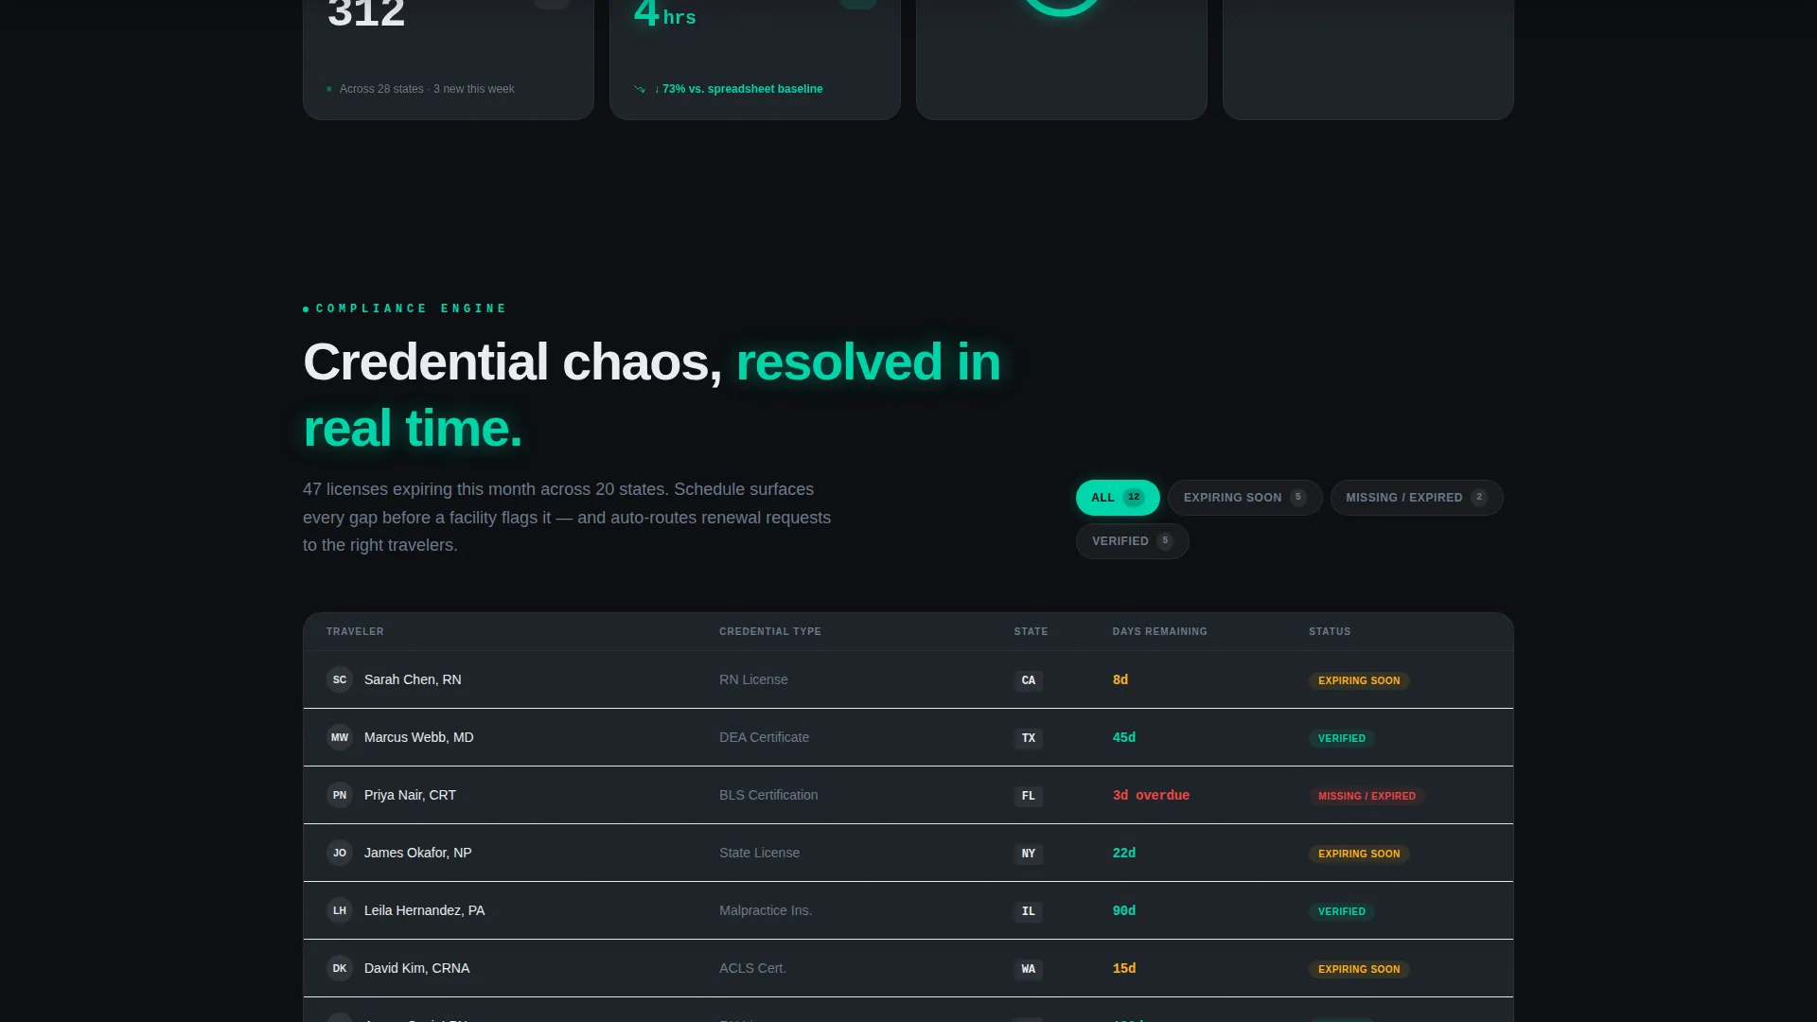Click the Credential Type column header
This screenshot has width=1817, height=1022.
(770, 631)
